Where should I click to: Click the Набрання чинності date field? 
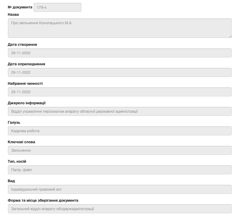click(120, 92)
